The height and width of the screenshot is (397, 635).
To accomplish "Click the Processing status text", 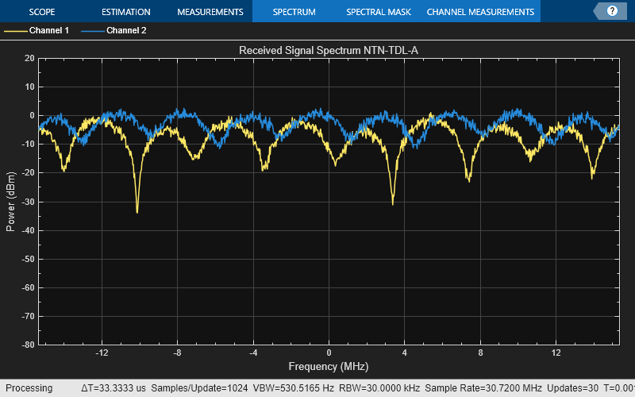I will [29, 388].
